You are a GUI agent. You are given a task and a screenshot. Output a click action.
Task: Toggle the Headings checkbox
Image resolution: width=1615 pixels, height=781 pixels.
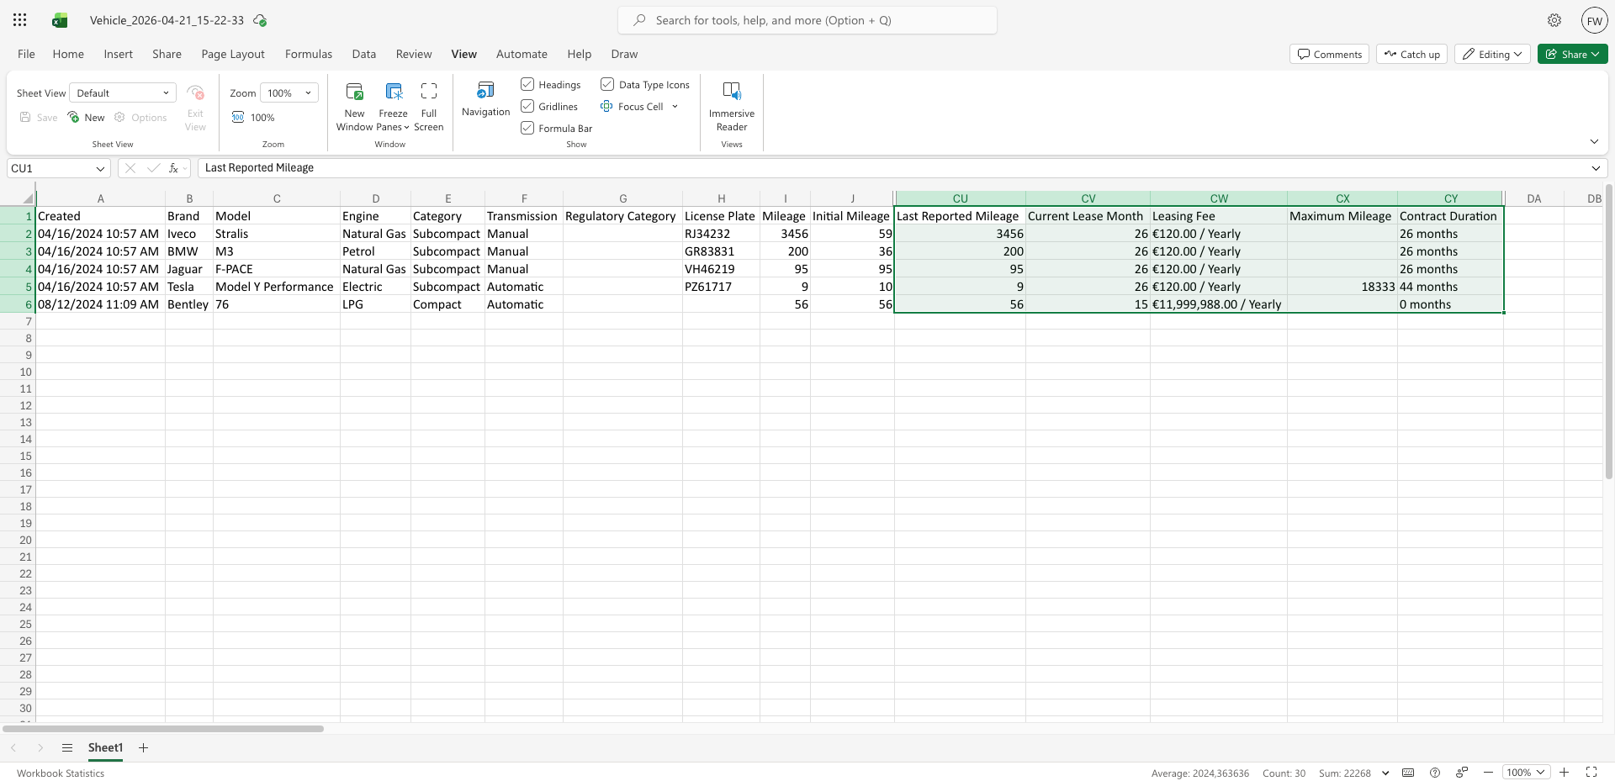click(x=527, y=84)
